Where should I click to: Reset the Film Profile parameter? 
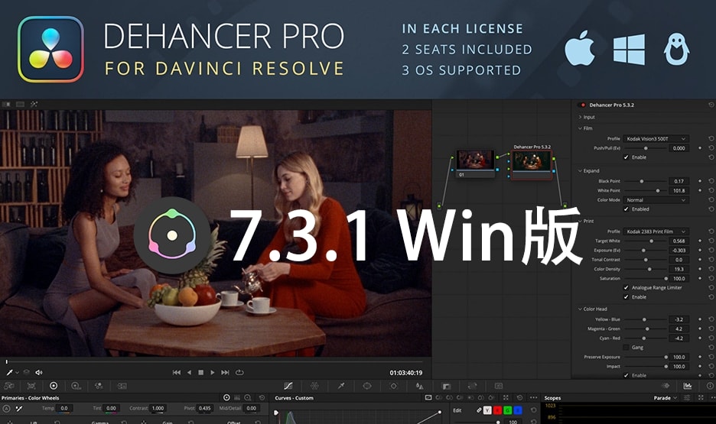(x=711, y=138)
